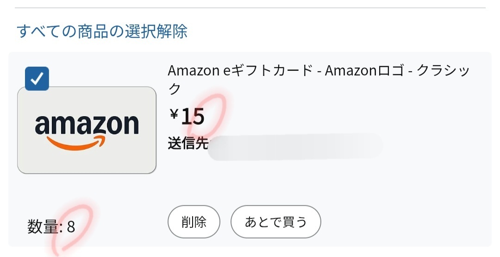The image size is (500, 257).
Task: Click the red circle annotation near price
Action: [207, 114]
